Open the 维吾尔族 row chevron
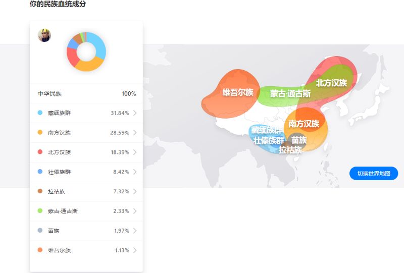This screenshot has width=404, height=273. (x=135, y=250)
